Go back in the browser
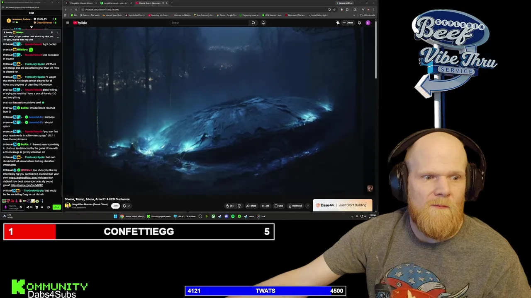This screenshot has height=298, width=531. point(66,10)
